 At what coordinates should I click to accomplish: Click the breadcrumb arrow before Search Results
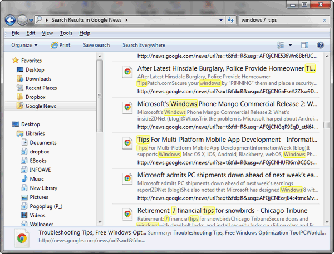coord(47,20)
